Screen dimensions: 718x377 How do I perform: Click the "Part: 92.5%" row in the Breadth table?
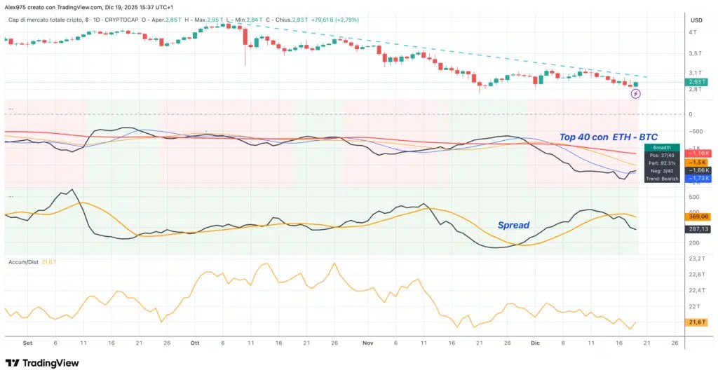[662, 163]
